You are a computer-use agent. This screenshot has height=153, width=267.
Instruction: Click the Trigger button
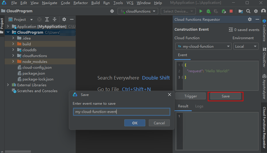pyautogui.click(x=191, y=96)
